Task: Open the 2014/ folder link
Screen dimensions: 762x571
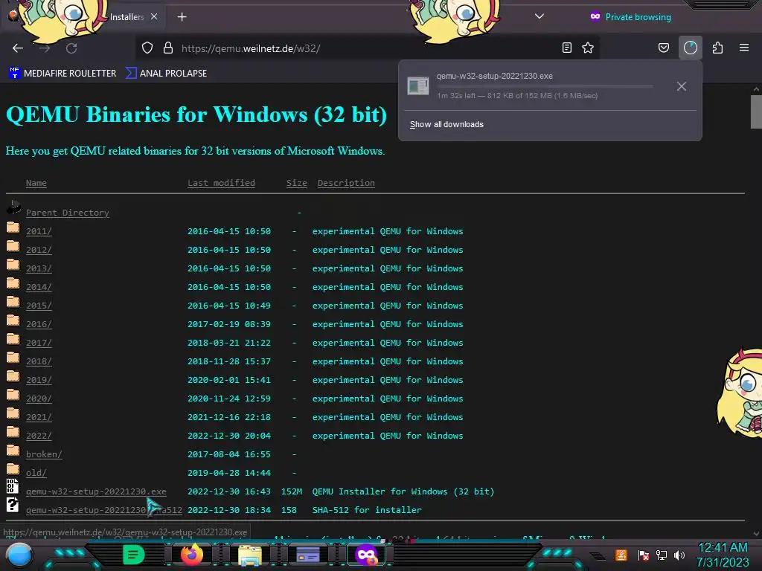Action: (39, 287)
